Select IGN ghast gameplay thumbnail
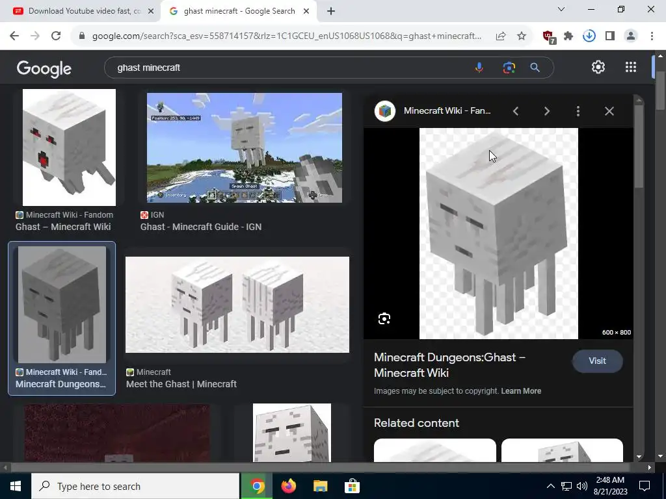The width and height of the screenshot is (666, 499). coord(245,147)
